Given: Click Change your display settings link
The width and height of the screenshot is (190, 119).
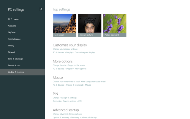Looking at the screenshot, I should coord(65,49).
